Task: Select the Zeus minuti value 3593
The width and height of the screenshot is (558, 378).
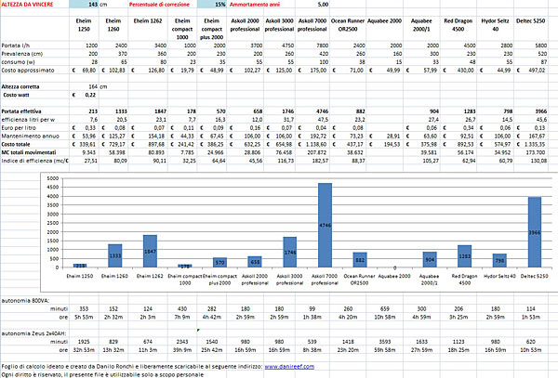Action: click(x=385, y=342)
